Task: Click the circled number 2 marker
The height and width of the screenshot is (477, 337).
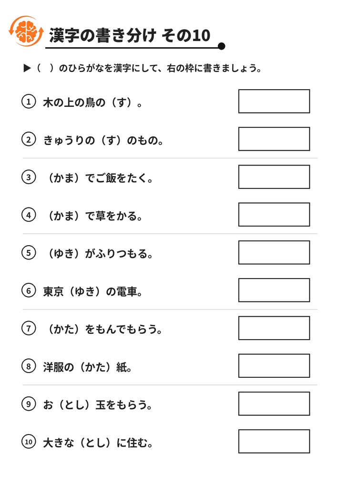Action: (29, 139)
